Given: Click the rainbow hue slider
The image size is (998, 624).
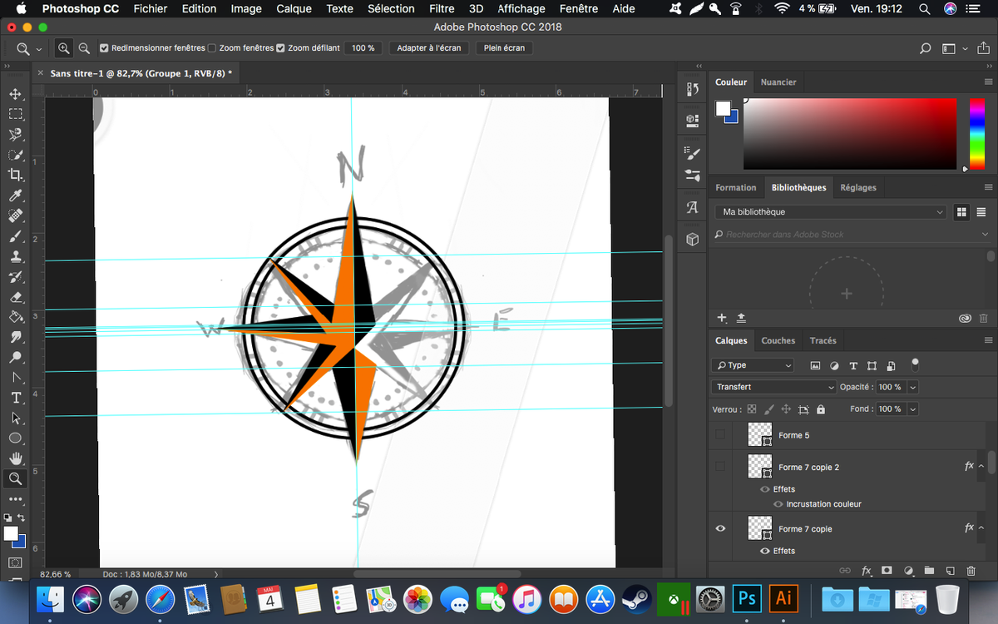Looking at the screenshot, I should point(976,134).
